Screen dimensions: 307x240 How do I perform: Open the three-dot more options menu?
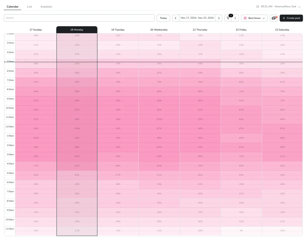point(235,18)
